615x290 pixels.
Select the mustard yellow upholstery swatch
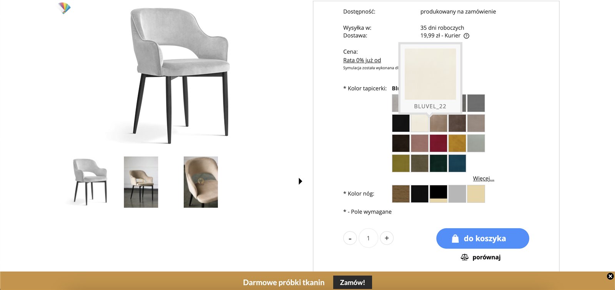pos(457,143)
